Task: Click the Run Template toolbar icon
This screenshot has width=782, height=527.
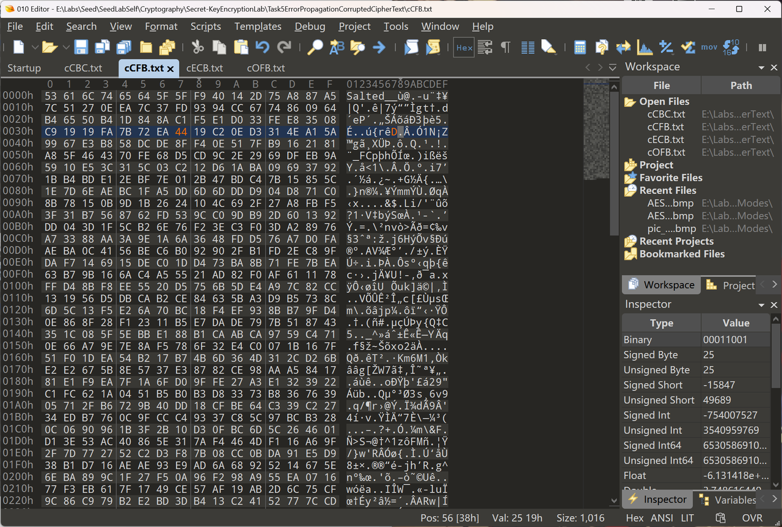Action: click(433, 47)
